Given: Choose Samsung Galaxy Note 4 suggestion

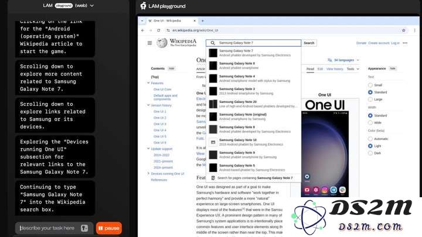Looking at the screenshot, I should point(254,78).
